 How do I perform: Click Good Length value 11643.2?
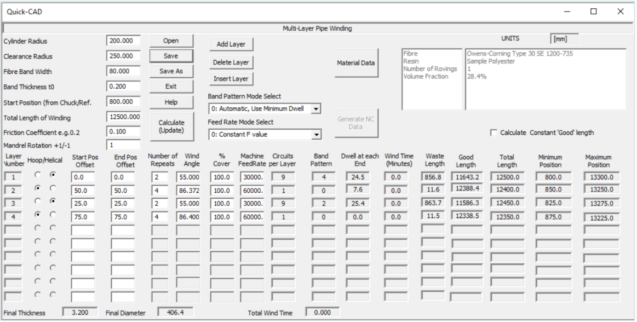click(468, 177)
